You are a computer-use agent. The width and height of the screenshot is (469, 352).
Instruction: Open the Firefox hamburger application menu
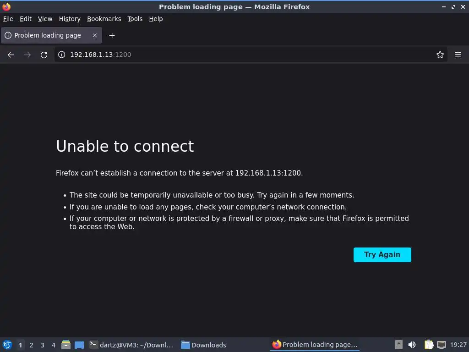[x=458, y=55]
